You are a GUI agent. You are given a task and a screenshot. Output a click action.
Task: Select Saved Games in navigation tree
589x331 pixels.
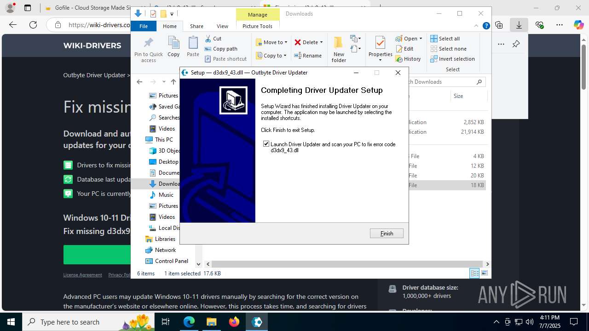click(164, 107)
